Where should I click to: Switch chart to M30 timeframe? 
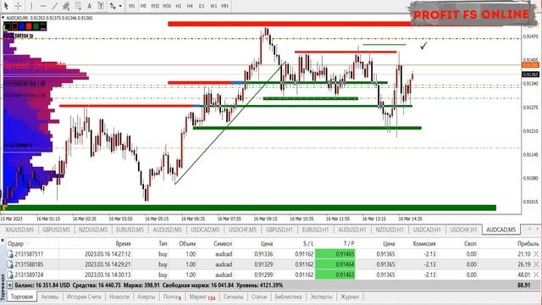point(167,6)
